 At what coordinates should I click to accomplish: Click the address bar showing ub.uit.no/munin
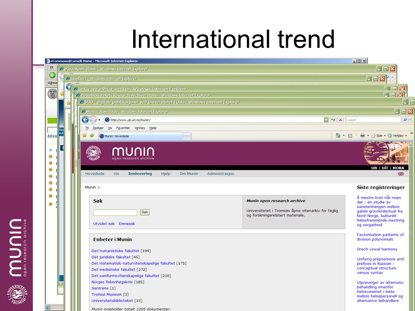tap(213, 120)
